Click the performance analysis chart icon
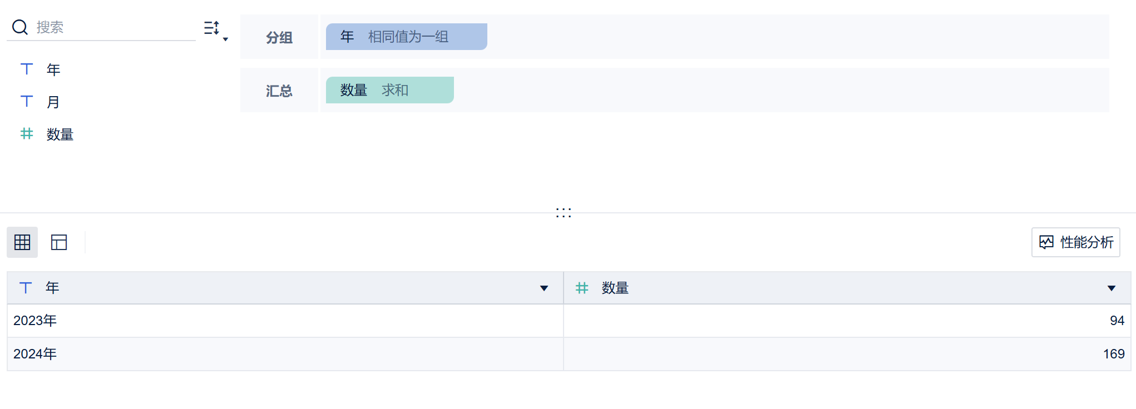 click(1046, 242)
